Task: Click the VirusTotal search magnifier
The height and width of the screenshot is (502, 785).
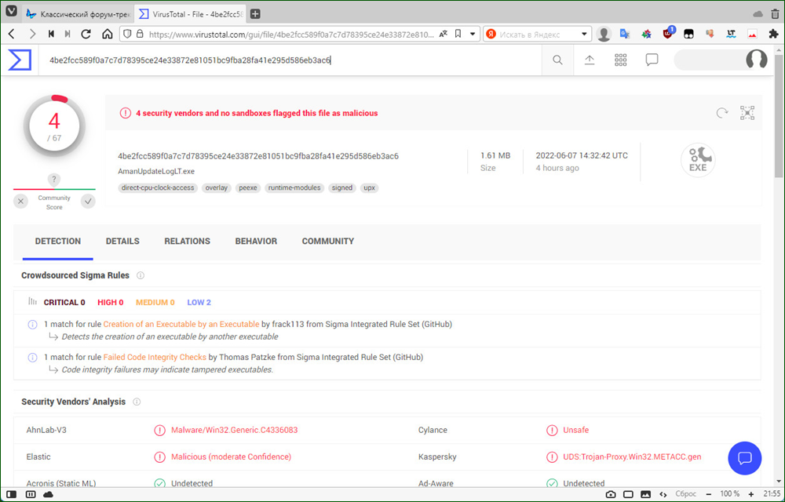Action: tap(557, 60)
